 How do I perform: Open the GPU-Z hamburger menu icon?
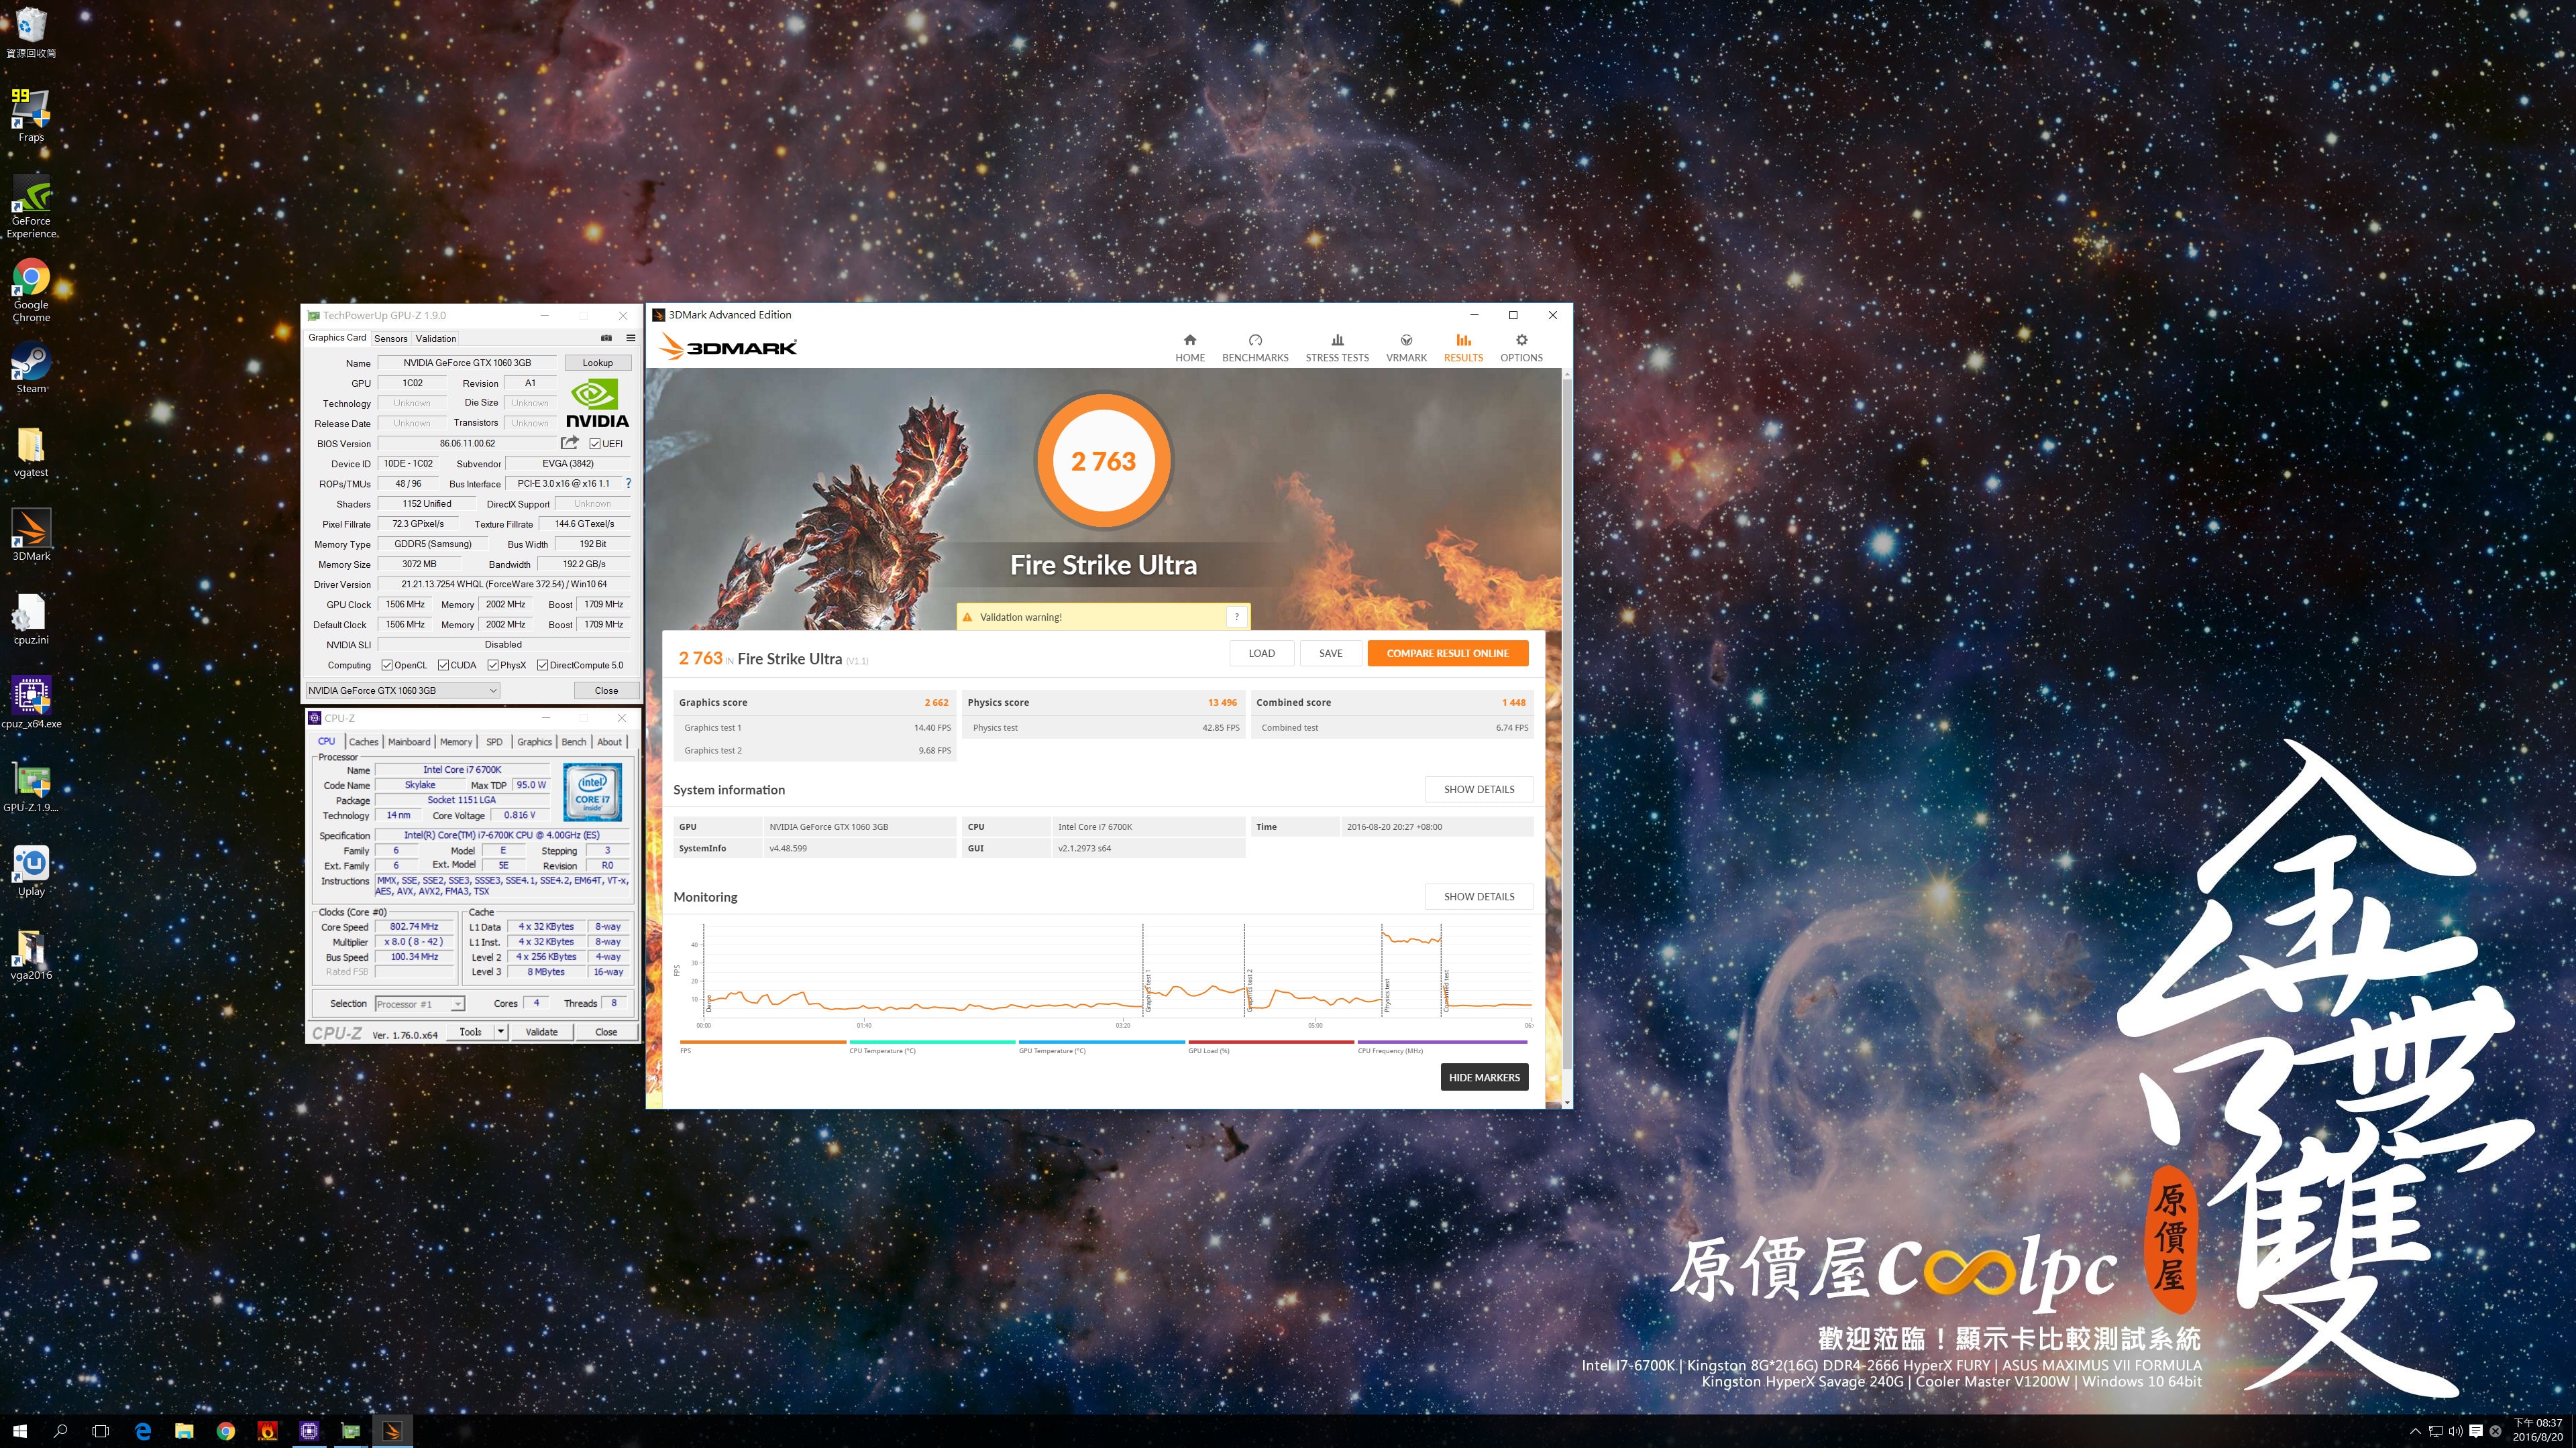630,338
